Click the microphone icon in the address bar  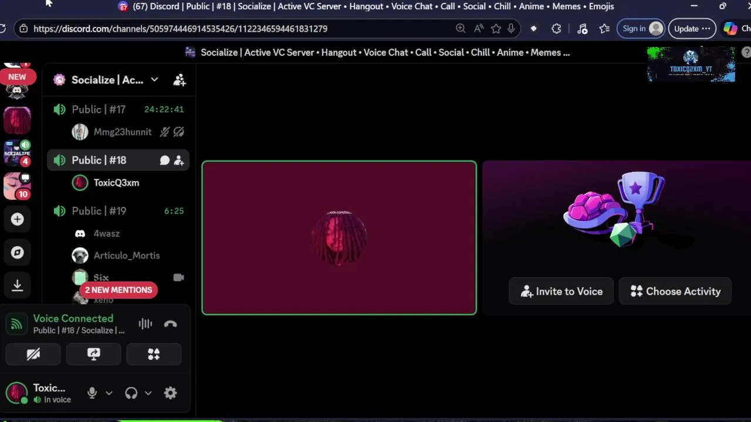[511, 29]
